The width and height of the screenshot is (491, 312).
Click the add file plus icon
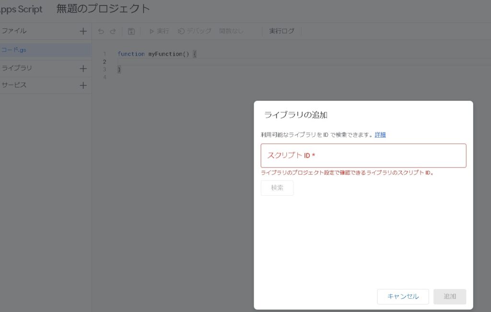pos(83,31)
